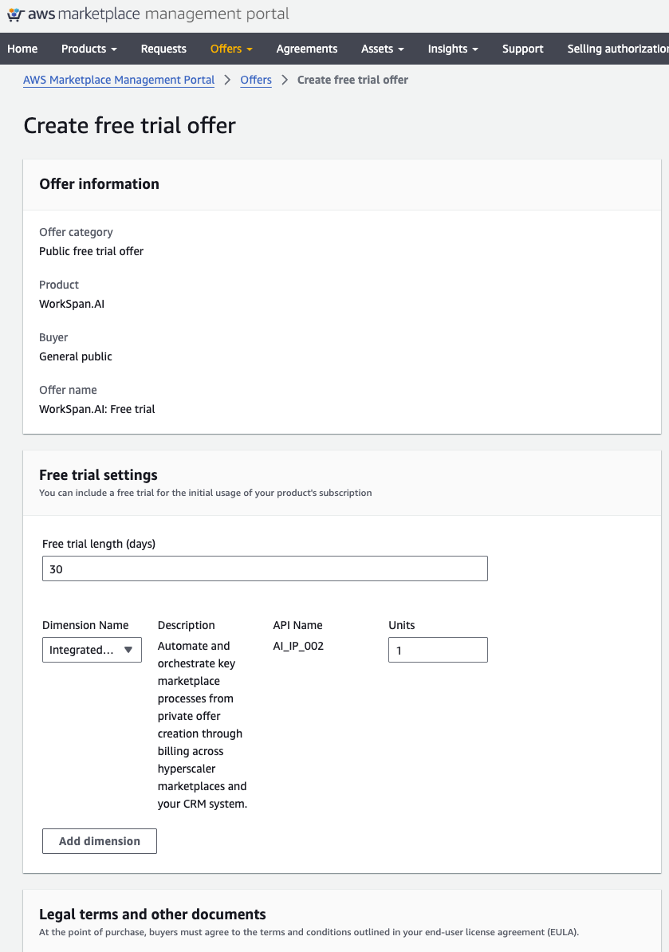The height and width of the screenshot is (952, 669).
Task: Expand the Offers dropdown menu
Action: (231, 49)
